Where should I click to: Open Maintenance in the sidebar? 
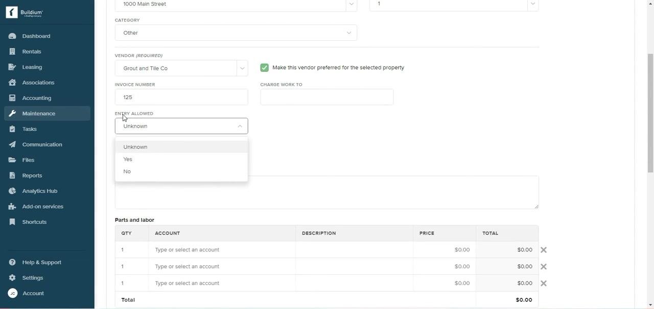pyautogui.click(x=39, y=114)
